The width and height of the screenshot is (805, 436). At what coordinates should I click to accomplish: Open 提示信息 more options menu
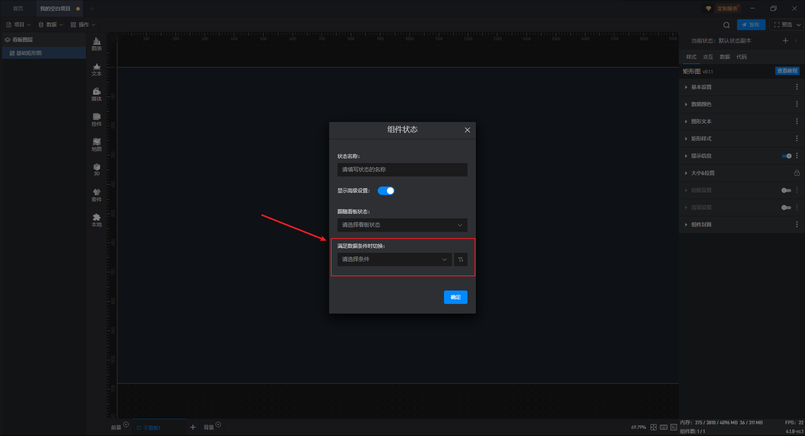[x=797, y=156]
